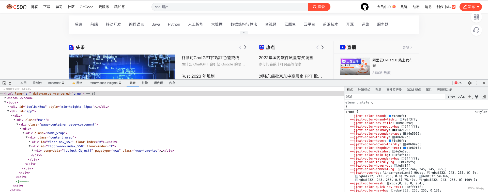488x192 pixels.
Task: Select the html lang="zh" element row
Action: pos(172,94)
